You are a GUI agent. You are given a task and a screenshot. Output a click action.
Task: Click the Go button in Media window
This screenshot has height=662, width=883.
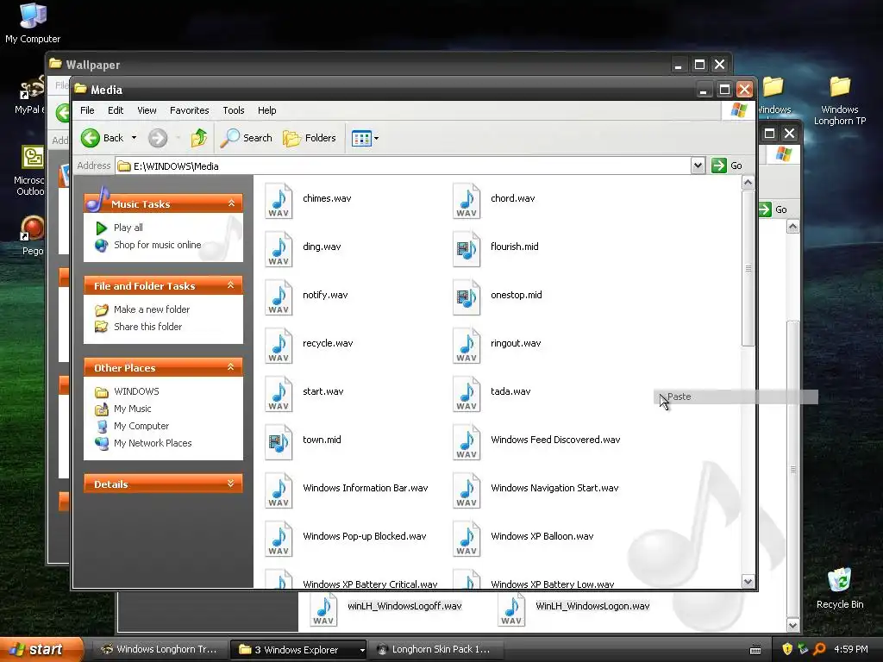point(727,165)
